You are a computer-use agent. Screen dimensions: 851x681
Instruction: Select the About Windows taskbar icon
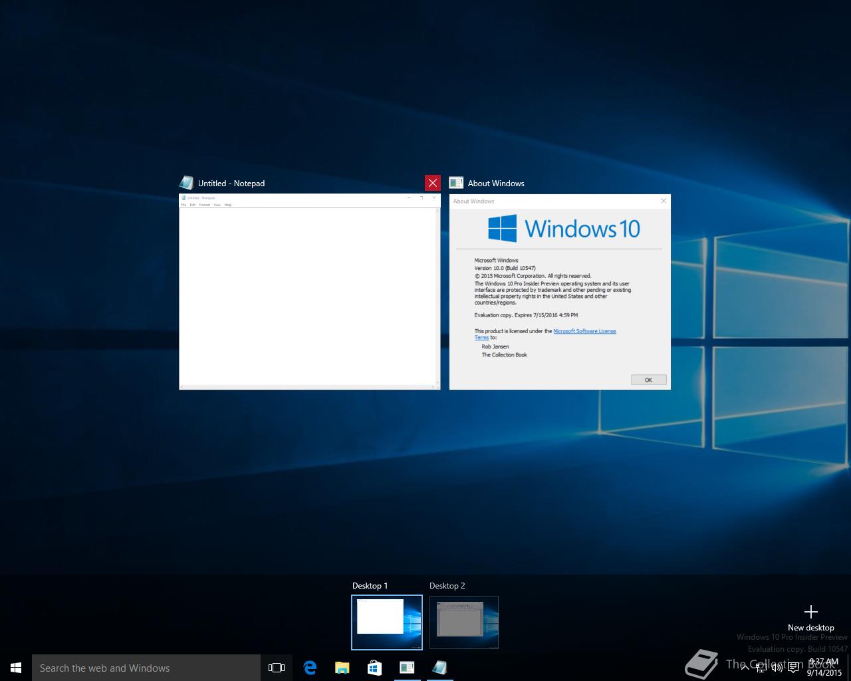(x=407, y=668)
